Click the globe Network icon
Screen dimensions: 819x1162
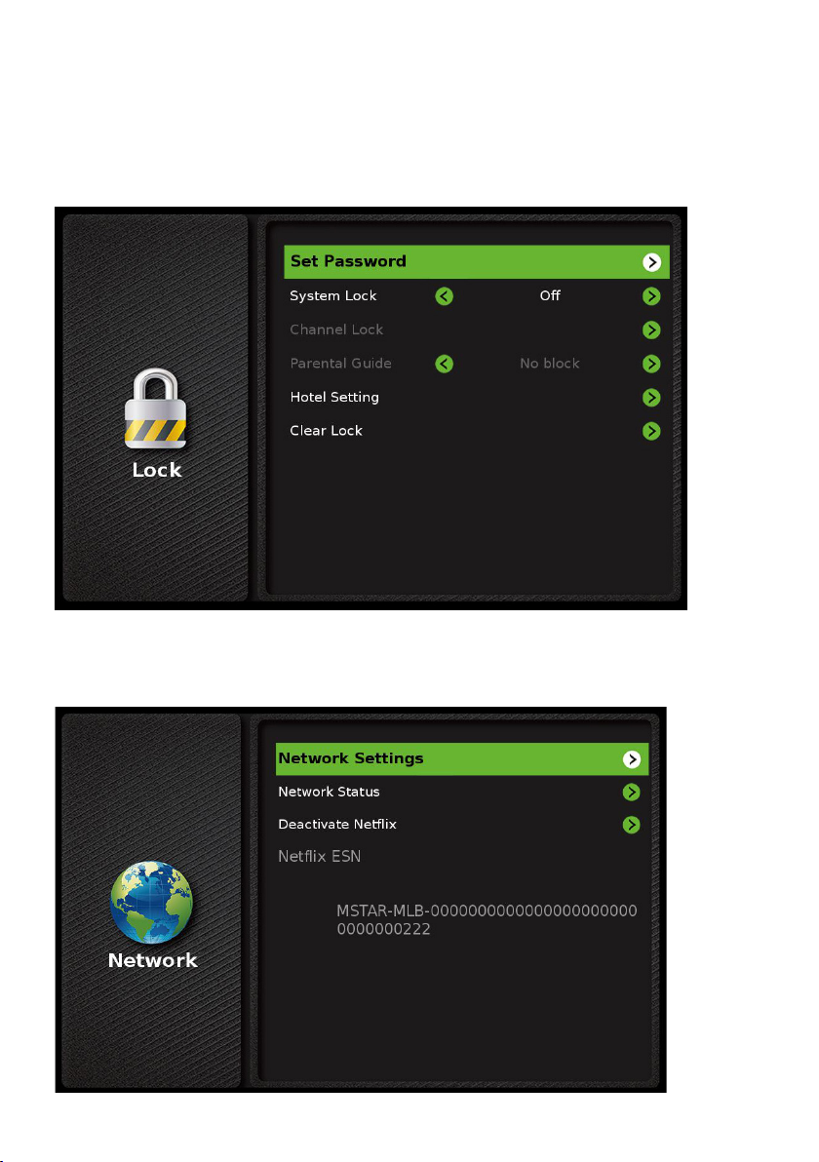(x=152, y=902)
